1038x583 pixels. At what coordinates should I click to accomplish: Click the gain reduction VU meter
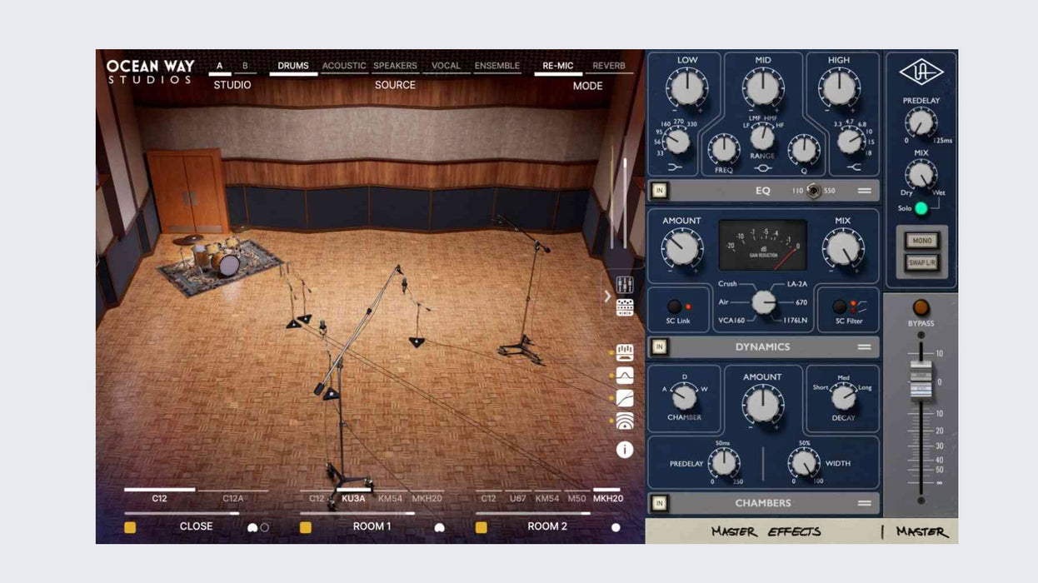point(763,245)
